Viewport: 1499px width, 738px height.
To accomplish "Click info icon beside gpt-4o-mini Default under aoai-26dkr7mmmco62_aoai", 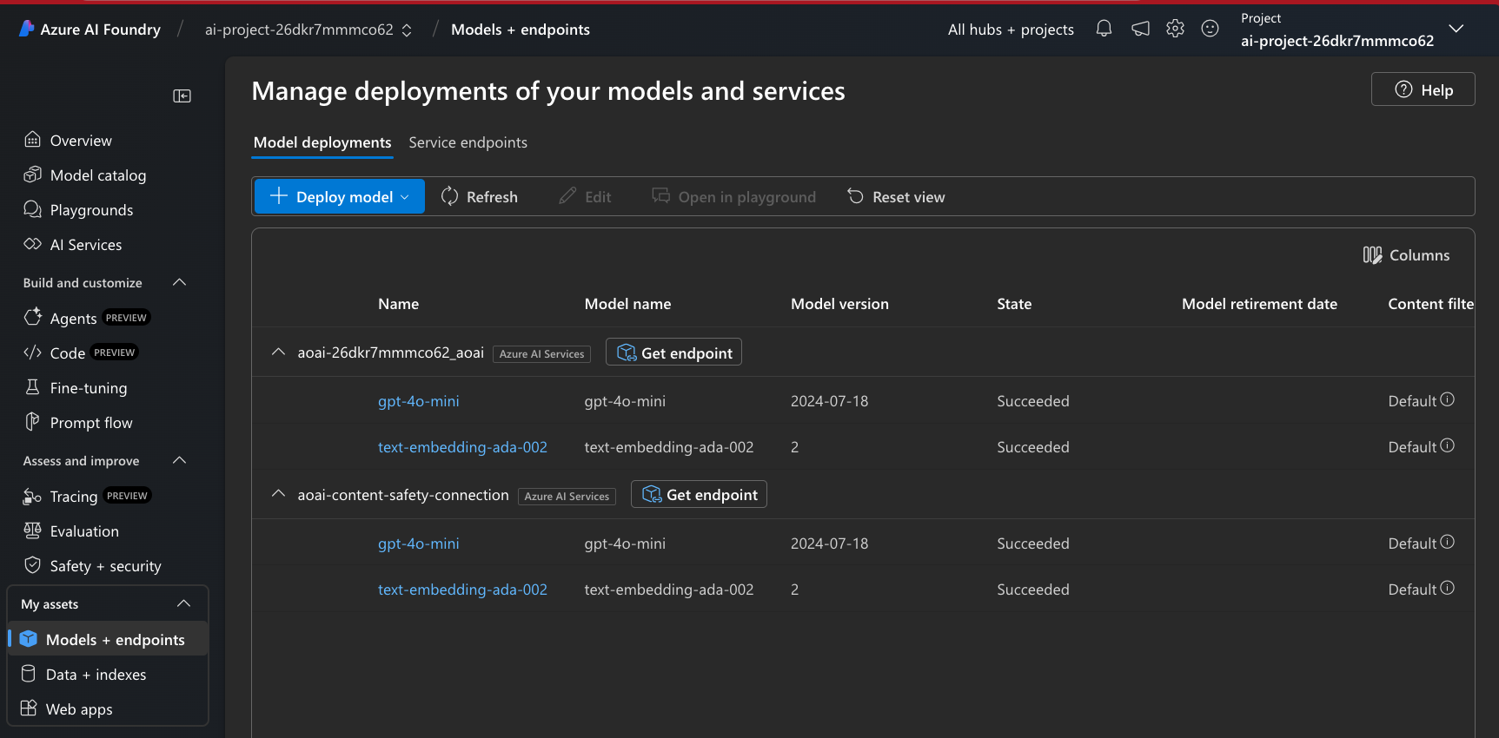I will (x=1447, y=399).
